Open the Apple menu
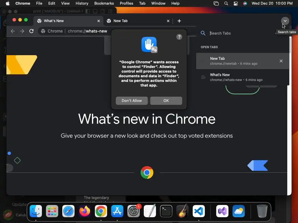This screenshot has width=298, height=223. pos(8,3)
